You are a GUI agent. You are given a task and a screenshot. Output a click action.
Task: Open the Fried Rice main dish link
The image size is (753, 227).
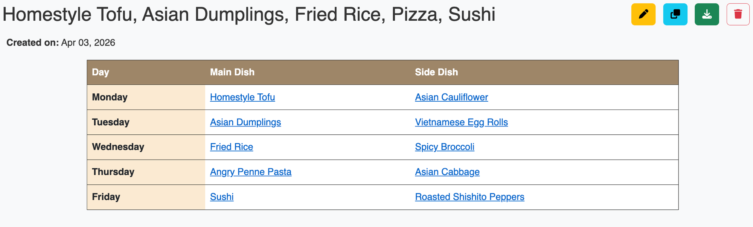(232, 147)
